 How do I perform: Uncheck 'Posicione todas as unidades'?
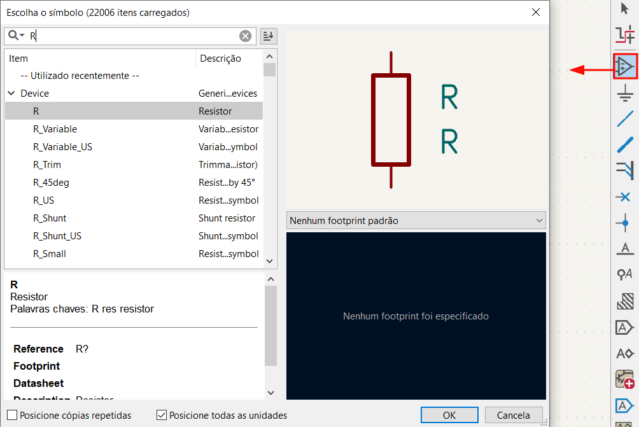[x=162, y=415]
